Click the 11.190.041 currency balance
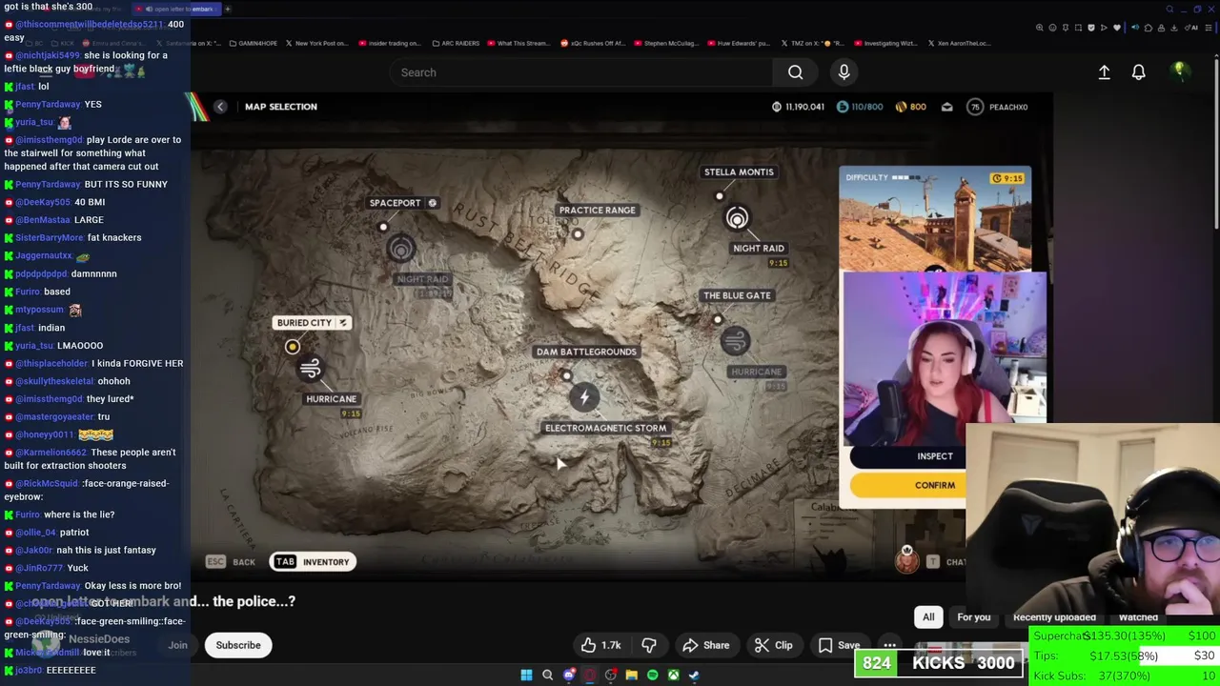This screenshot has height=686, width=1220. [798, 107]
